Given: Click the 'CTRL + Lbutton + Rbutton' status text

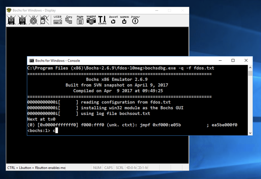Looking at the screenshot, I should 36,168.
